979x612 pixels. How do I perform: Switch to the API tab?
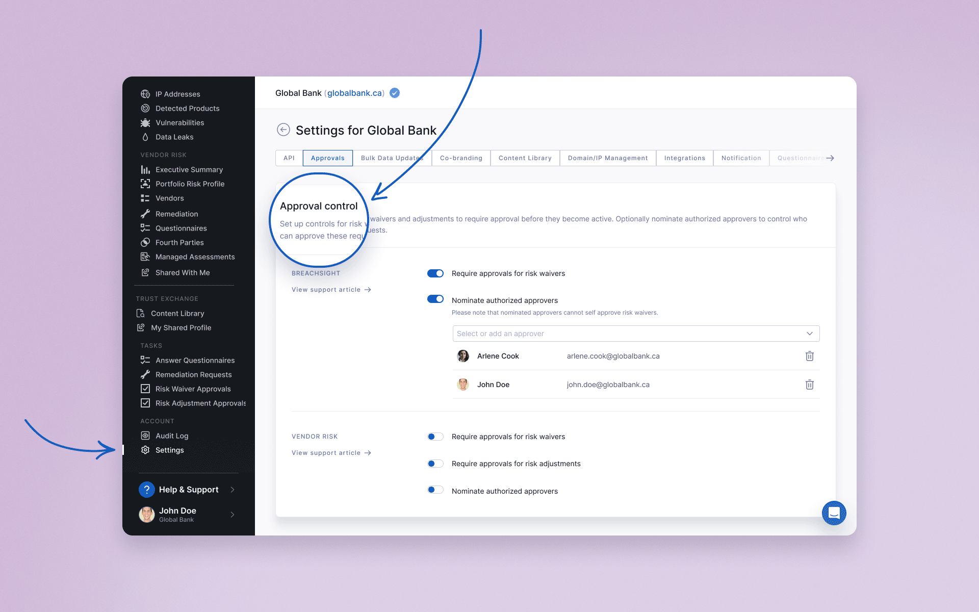click(x=289, y=158)
